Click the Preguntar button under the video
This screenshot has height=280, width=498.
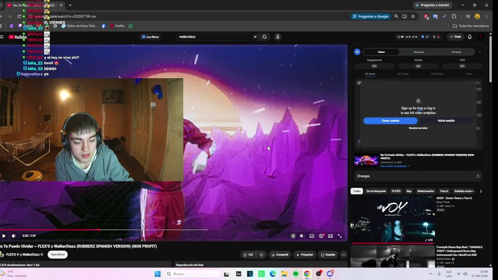(305, 255)
